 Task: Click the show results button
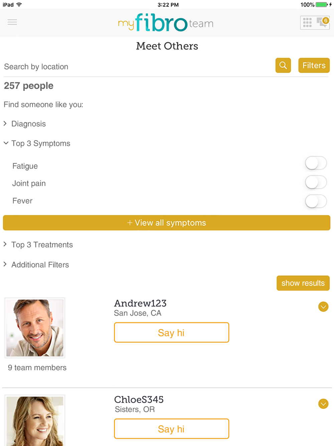point(303,283)
